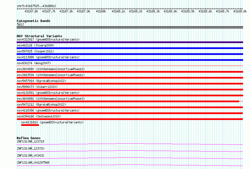Select the nsv5896073 (Almarri2020) label
The image size is (251, 169).
pyautogui.click(x=37, y=87)
